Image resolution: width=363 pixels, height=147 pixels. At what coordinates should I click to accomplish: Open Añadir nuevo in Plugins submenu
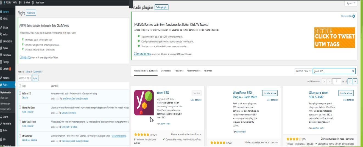5,98
